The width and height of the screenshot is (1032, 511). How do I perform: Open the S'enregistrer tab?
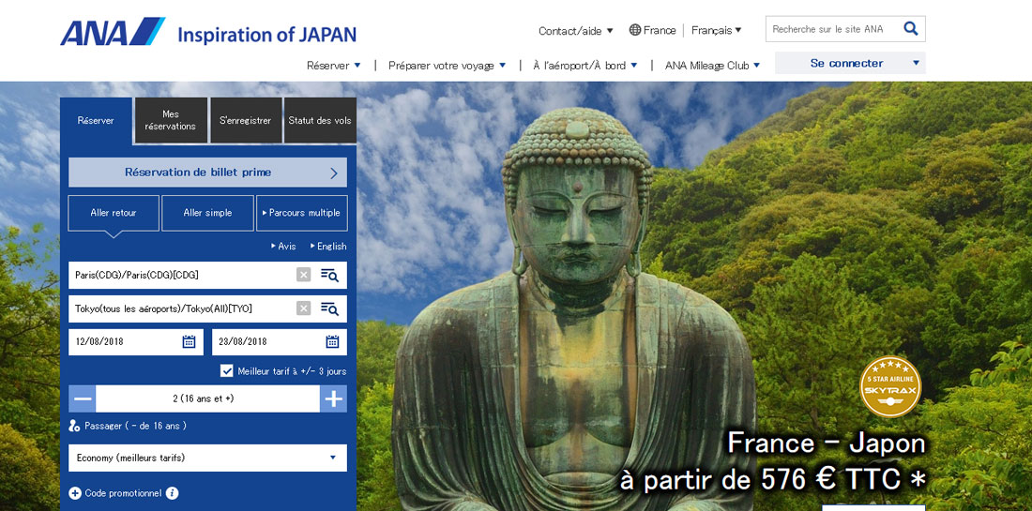(246, 121)
